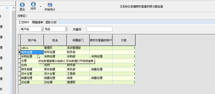The width and height of the screenshot is (215, 94).
Task: Select the 商务助理 username cell
Action: (x=32, y=69)
